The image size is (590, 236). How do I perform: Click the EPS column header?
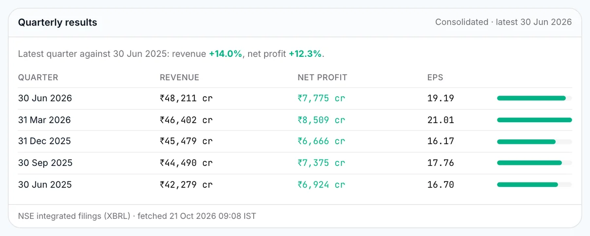[435, 78]
